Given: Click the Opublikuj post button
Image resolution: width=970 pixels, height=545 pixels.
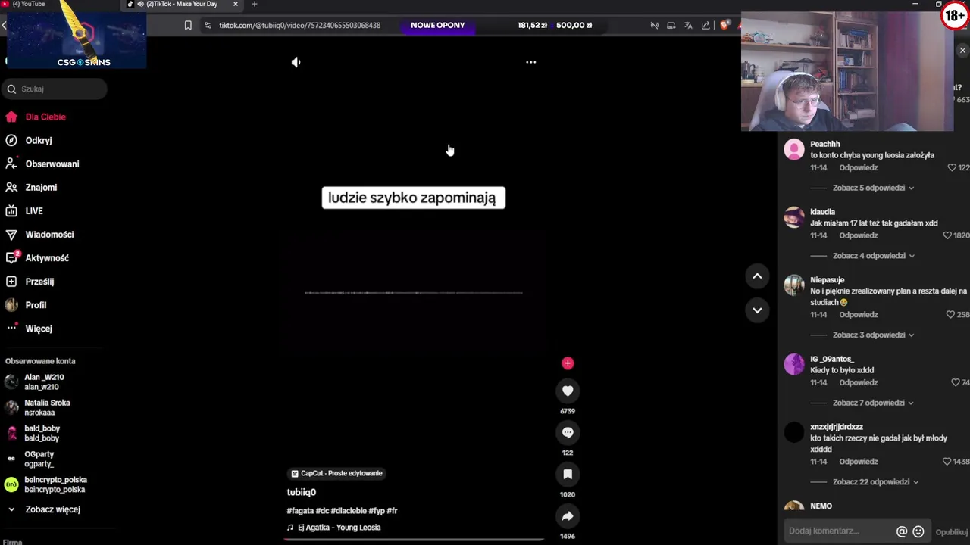Looking at the screenshot, I should tap(952, 531).
